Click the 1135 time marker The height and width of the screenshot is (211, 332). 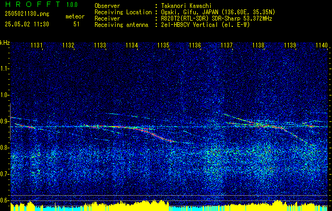coord(164,45)
